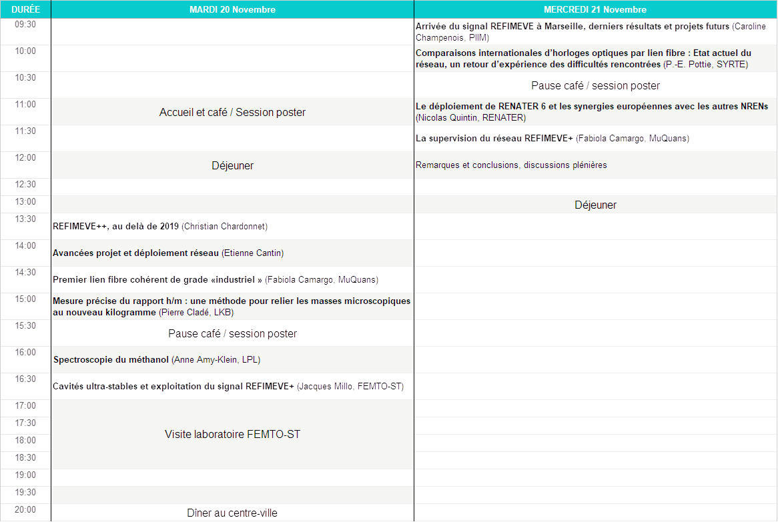This screenshot has height=522, width=778.
Task: Click the 10:00 time cell
Action: click(x=25, y=59)
